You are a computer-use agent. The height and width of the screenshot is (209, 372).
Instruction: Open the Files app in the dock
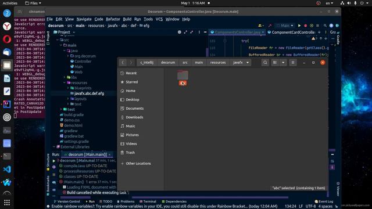click(x=7, y=65)
